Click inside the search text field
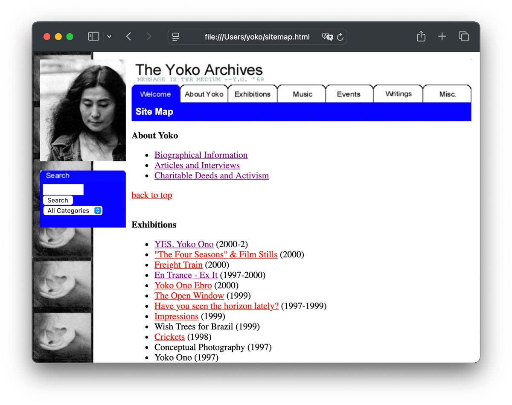The image size is (512, 405). 63,189
